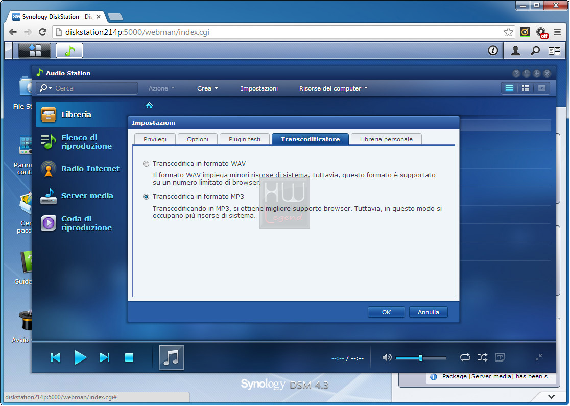
Task: Cancel with the Annulla button
Action: (x=428, y=312)
